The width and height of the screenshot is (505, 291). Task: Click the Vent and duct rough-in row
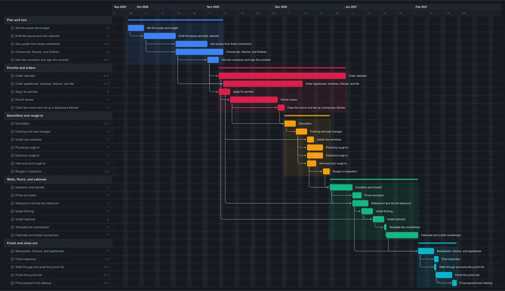(58, 163)
